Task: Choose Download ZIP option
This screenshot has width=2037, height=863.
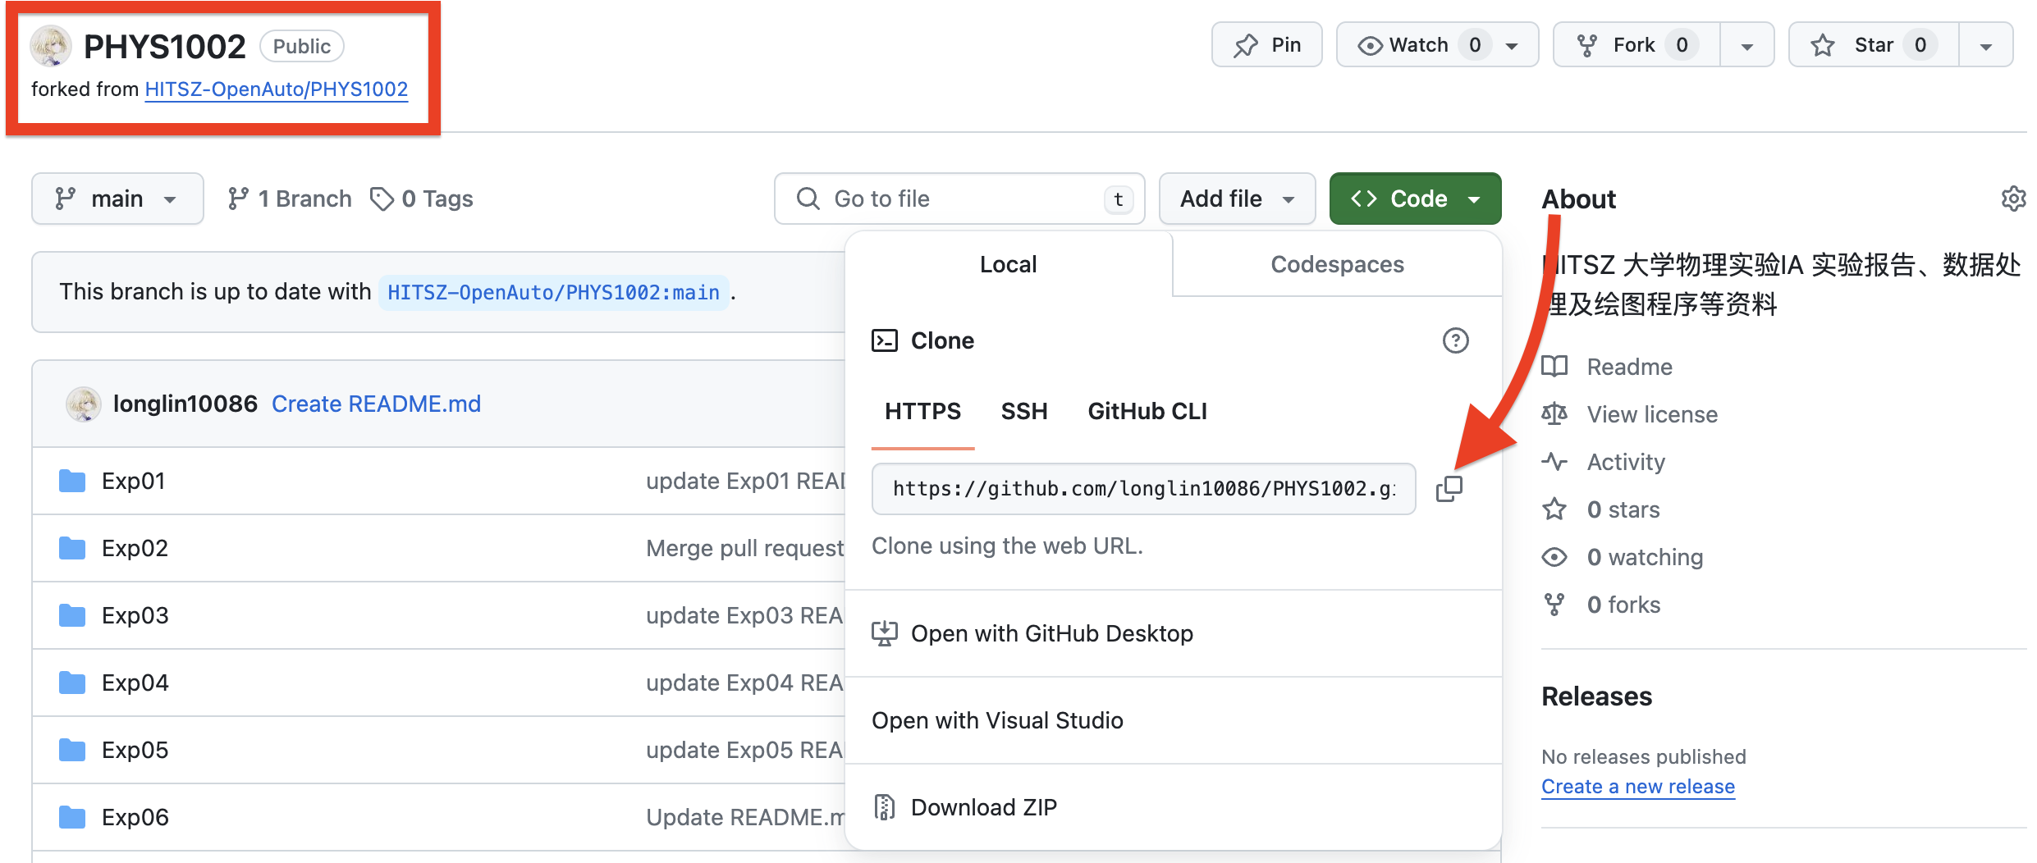Action: (1174, 807)
